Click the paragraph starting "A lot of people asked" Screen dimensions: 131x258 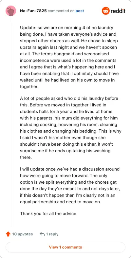(70, 128)
